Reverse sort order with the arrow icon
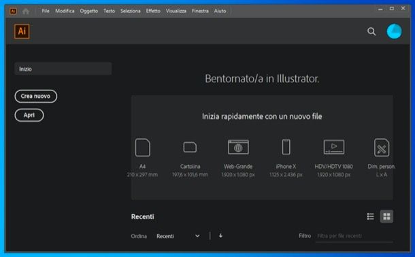 point(220,235)
